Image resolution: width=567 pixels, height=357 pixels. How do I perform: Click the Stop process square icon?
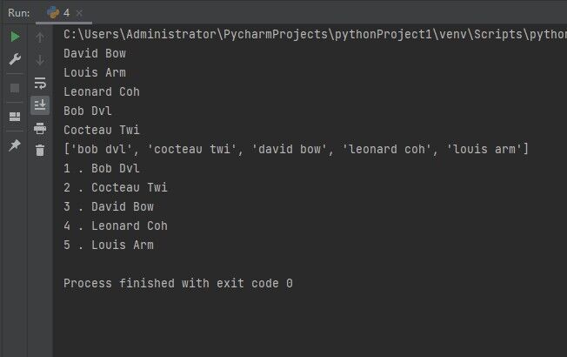click(x=15, y=88)
